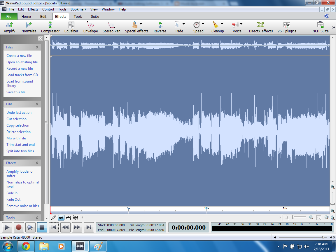
Task: Click the zoom full horizontal icon
Action: click(326, 218)
